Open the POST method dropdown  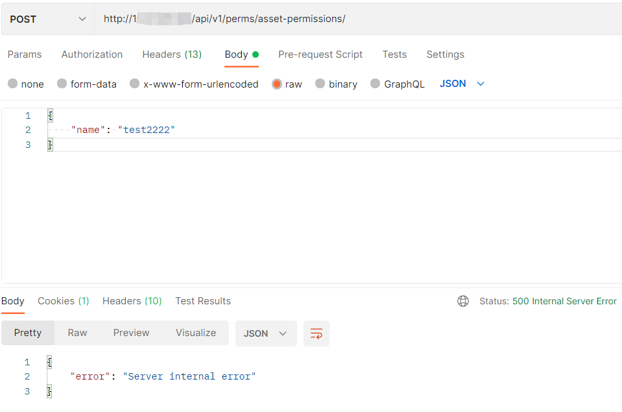pos(45,19)
